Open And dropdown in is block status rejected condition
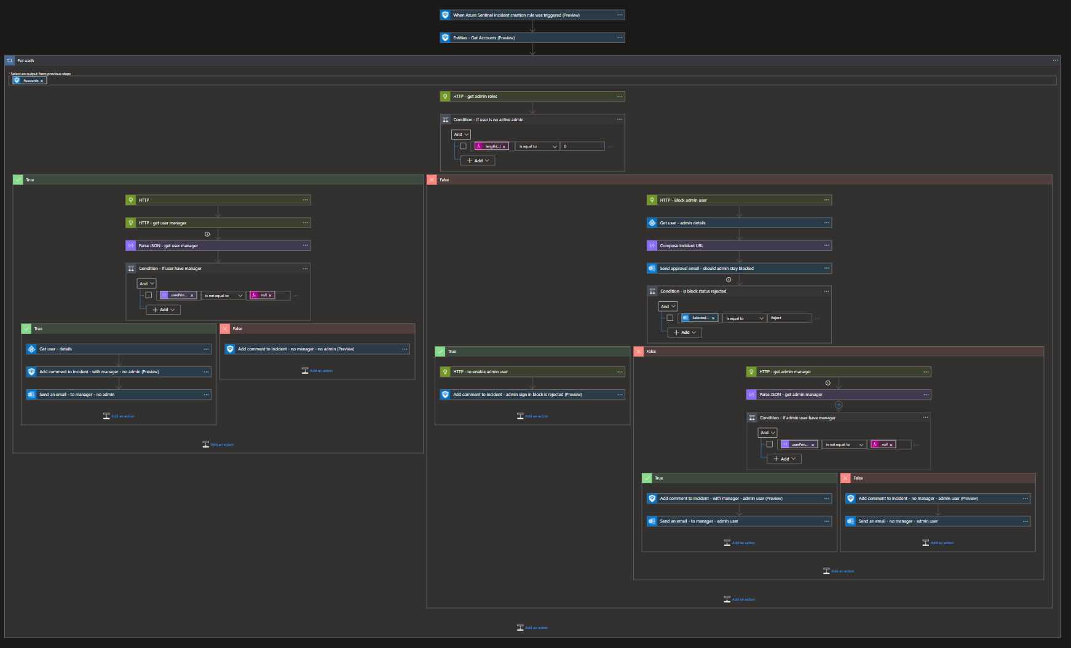This screenshot has width=1071, height=648. tap(668, 306)
